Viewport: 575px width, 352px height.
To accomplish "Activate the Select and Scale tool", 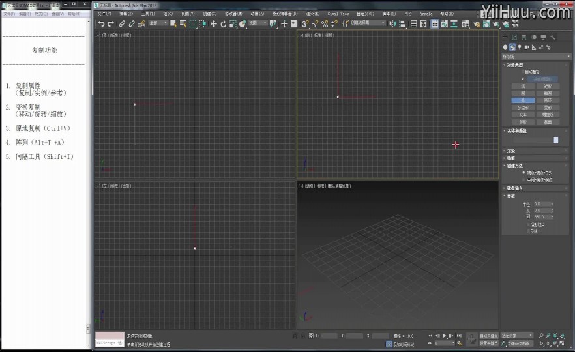I will (x=233, y=24).
